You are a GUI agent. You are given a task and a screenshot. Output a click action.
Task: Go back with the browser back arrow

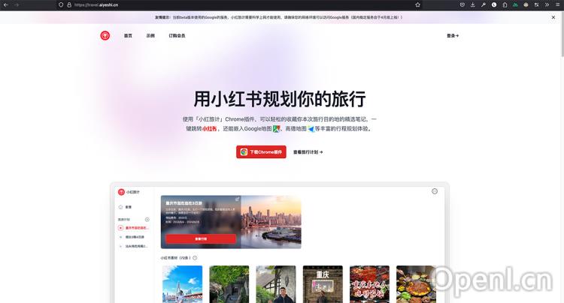[5, 5]
